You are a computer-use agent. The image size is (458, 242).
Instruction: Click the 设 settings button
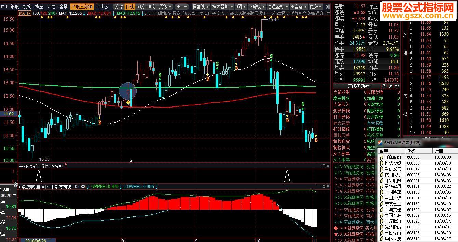click(397, 86)
